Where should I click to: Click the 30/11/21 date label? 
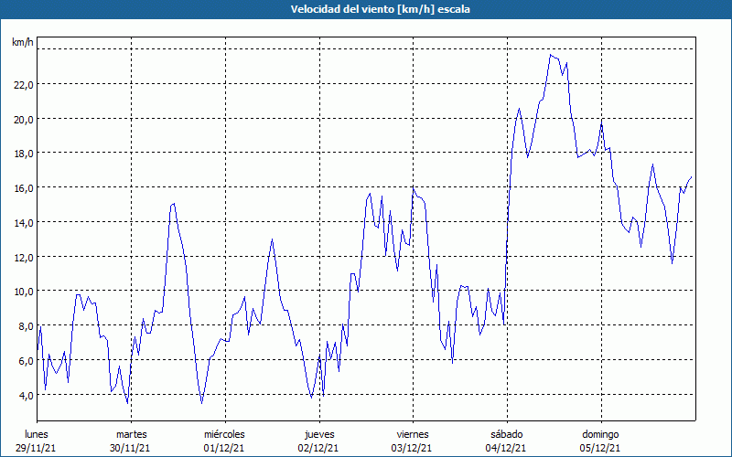tap(130, 448)
